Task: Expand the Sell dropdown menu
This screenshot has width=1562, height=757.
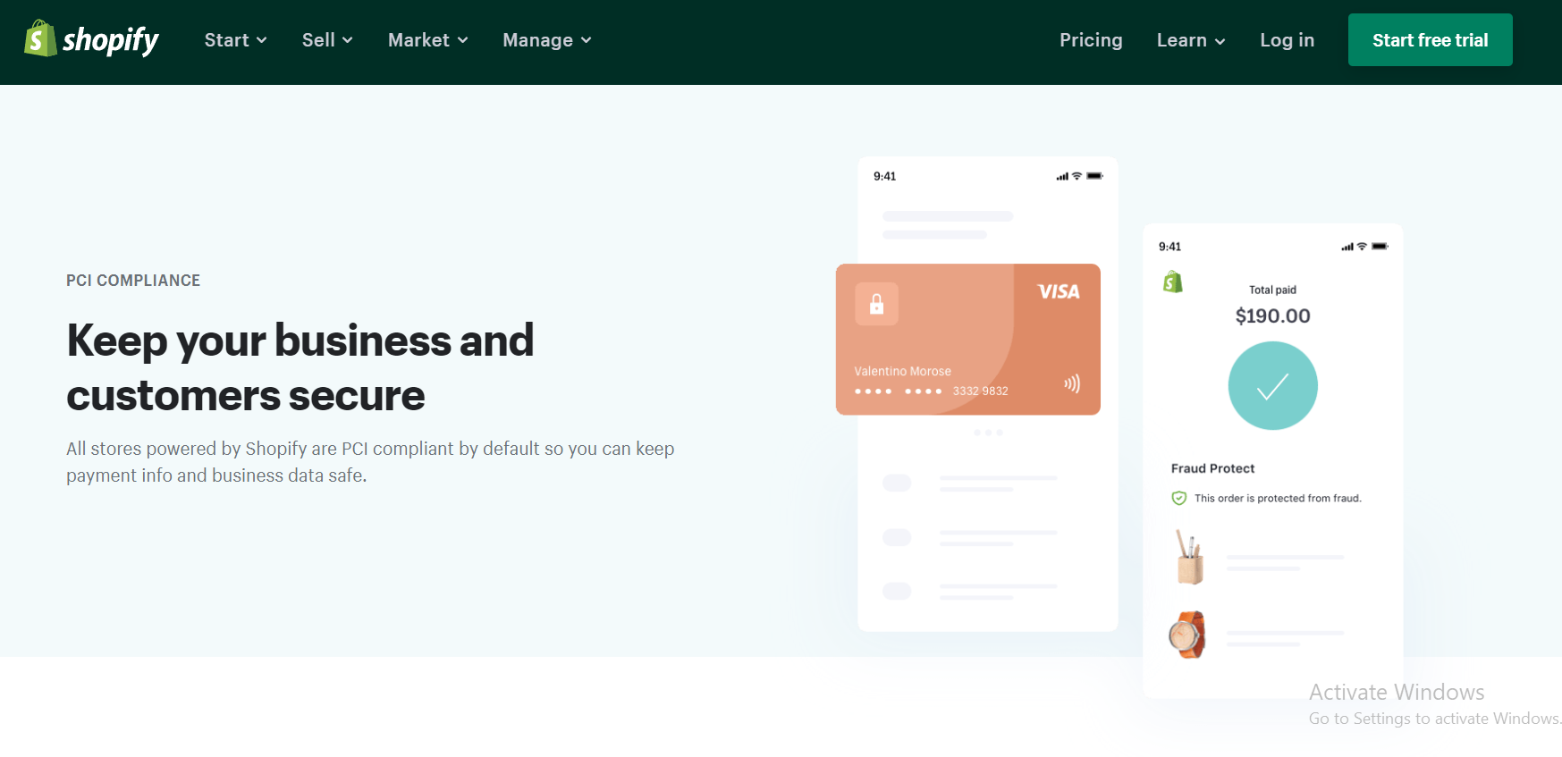Action: (x=327, y=40)
